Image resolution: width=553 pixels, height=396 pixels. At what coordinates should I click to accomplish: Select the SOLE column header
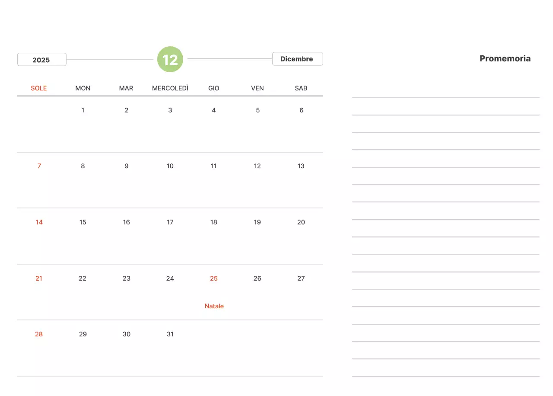(39, 88)
